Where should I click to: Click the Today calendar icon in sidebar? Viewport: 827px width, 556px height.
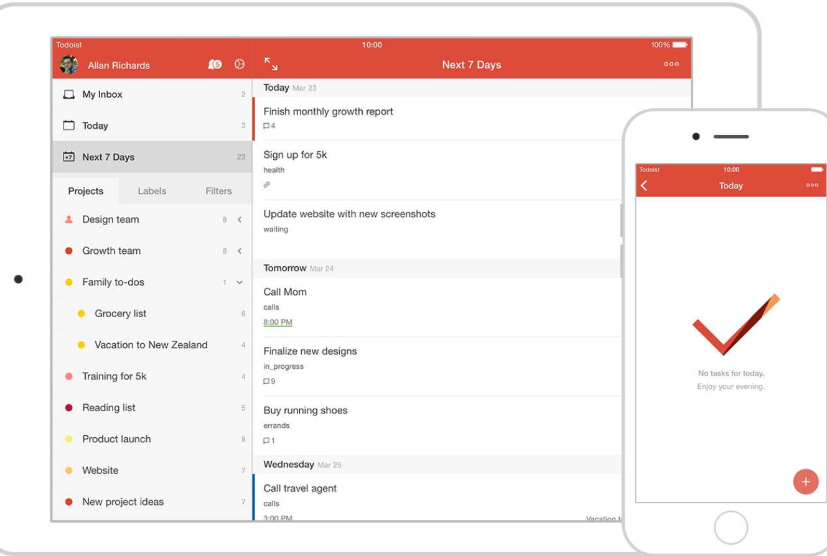[x=68, y=126]
